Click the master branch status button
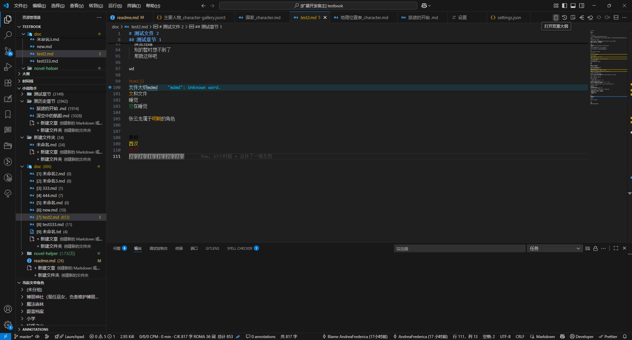 [24, 336]
